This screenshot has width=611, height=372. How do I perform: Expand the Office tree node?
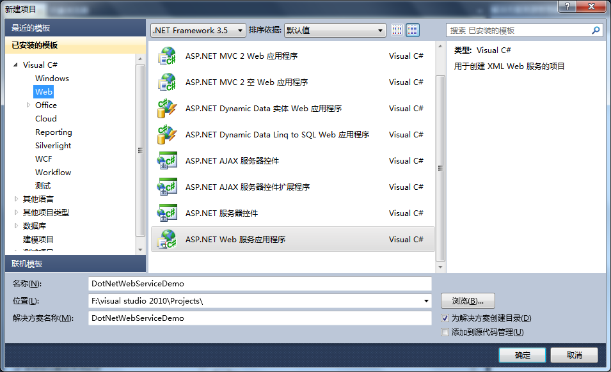tap(28, 105)
